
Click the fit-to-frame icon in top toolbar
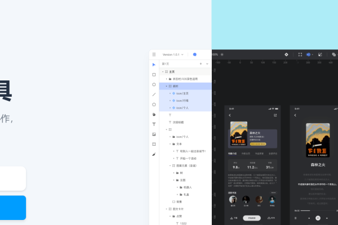pos(300,55)
